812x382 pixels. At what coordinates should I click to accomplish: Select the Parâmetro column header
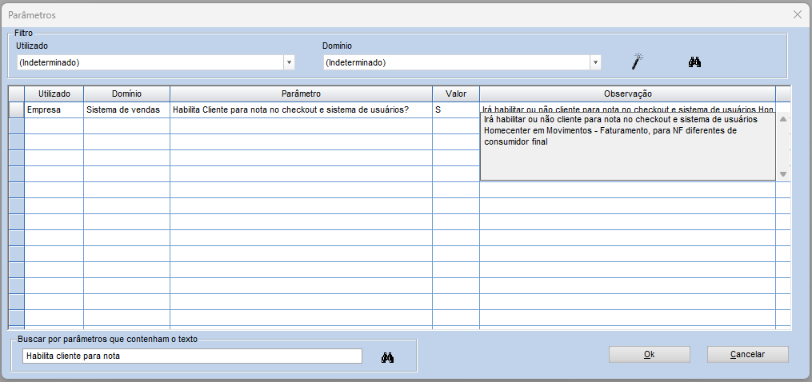[301, 94]
